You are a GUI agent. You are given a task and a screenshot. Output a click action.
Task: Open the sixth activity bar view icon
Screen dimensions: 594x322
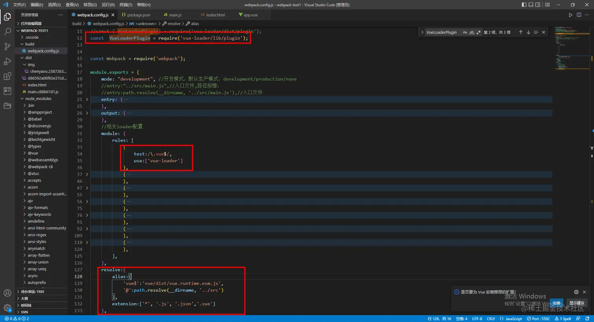[7, 91]
